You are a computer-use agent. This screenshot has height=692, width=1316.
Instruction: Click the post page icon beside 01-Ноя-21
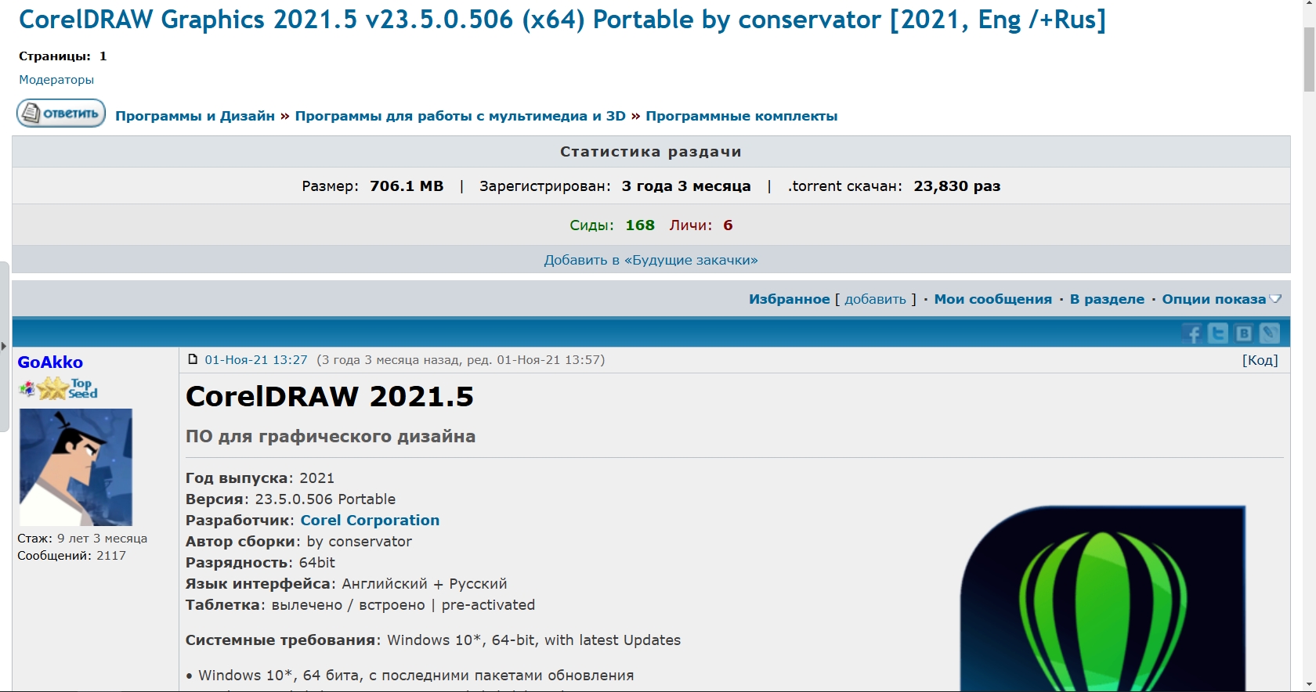(x=193, y=359)
